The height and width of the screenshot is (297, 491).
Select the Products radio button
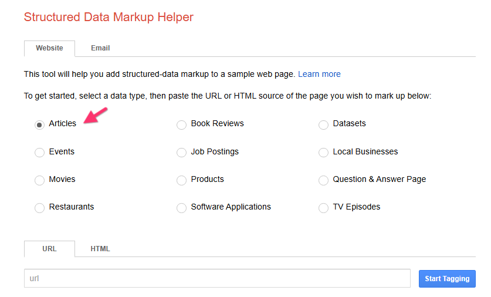(181, 180)
